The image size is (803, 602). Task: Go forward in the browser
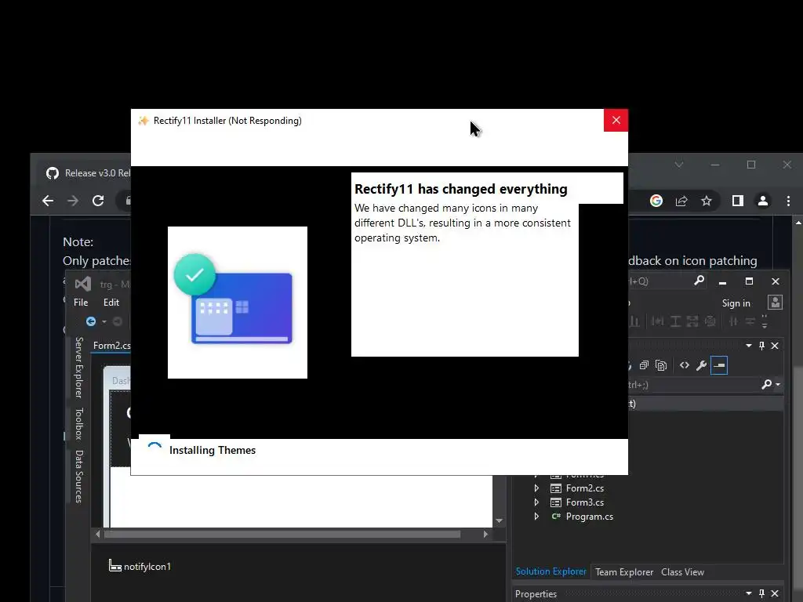73,201
